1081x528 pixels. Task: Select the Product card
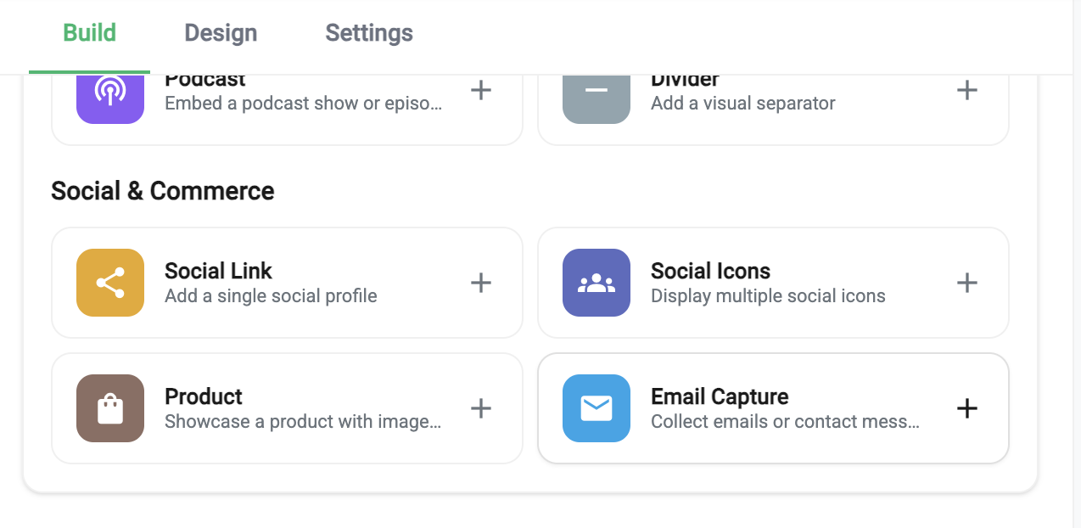point(287,408)
